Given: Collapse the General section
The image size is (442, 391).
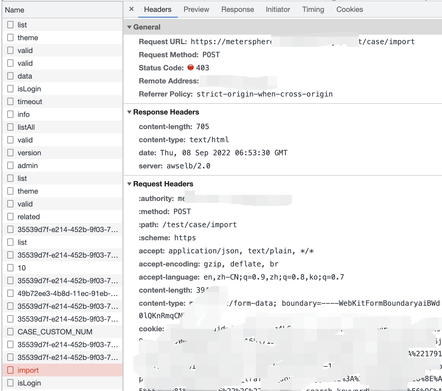Looking at the screenshot, I should [x=129, y=27].
